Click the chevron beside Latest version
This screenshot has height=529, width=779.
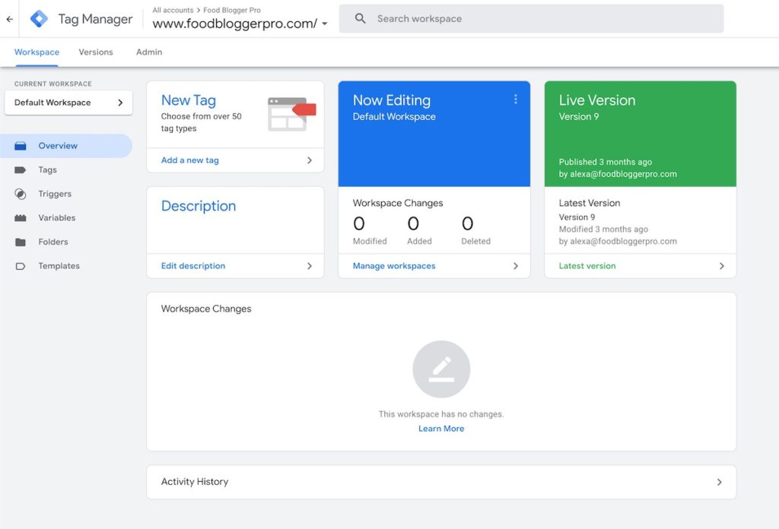pos(722,266)
